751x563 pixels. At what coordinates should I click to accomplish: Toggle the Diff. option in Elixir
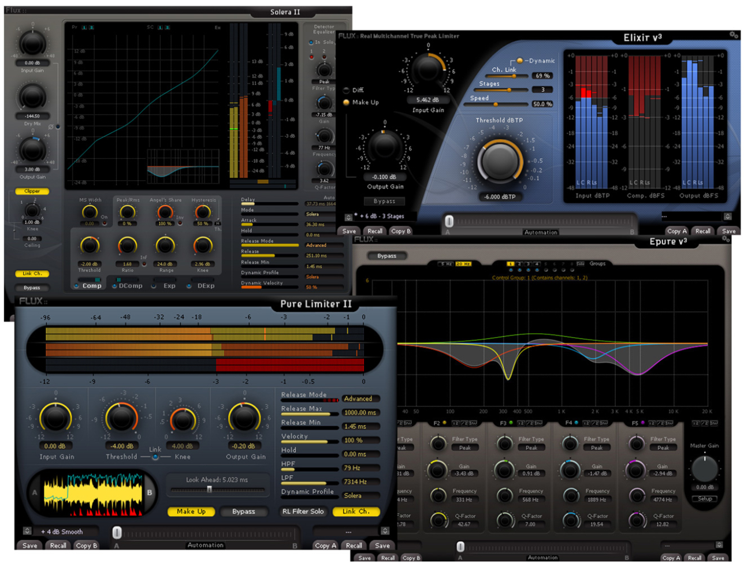coord(347,90)
